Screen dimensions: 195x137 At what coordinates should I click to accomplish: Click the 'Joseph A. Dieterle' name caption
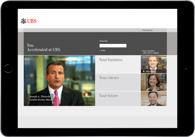pos(40,97)
